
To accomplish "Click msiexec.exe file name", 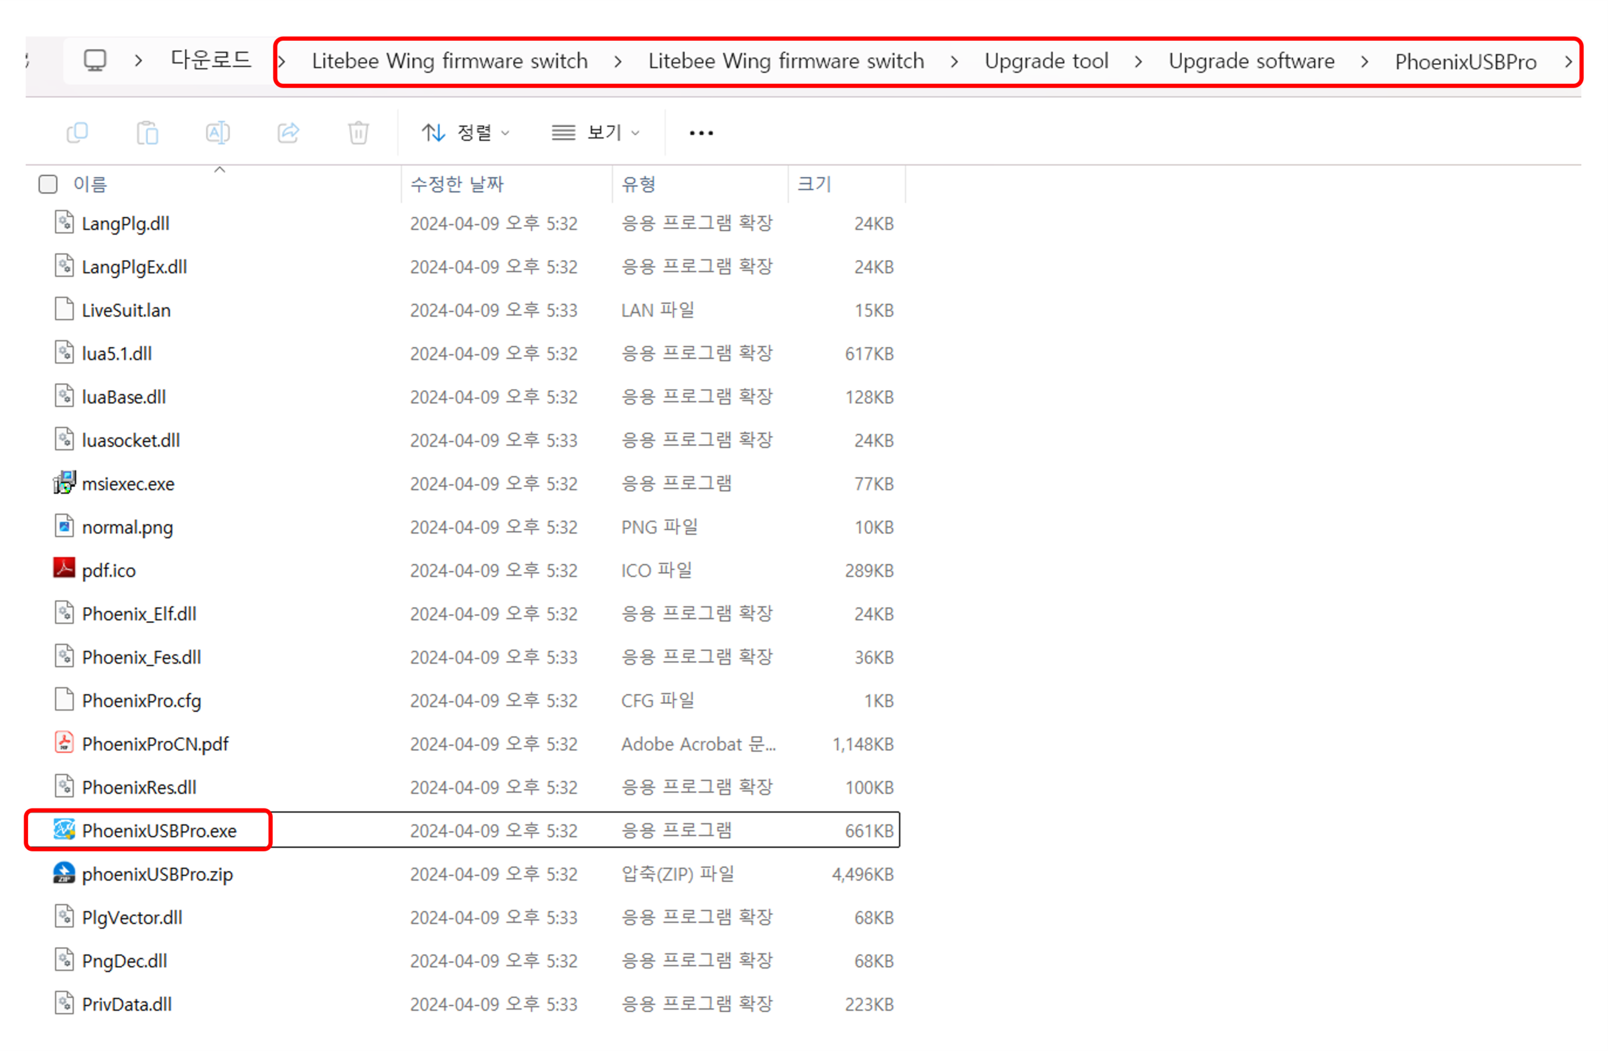I will click(x=128, y=484).
